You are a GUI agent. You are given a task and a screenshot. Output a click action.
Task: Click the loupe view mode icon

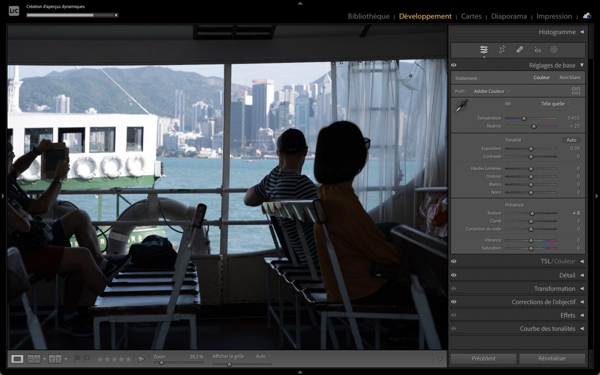click(x=17, y=358)
